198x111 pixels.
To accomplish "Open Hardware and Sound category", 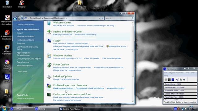I will 25,40.
